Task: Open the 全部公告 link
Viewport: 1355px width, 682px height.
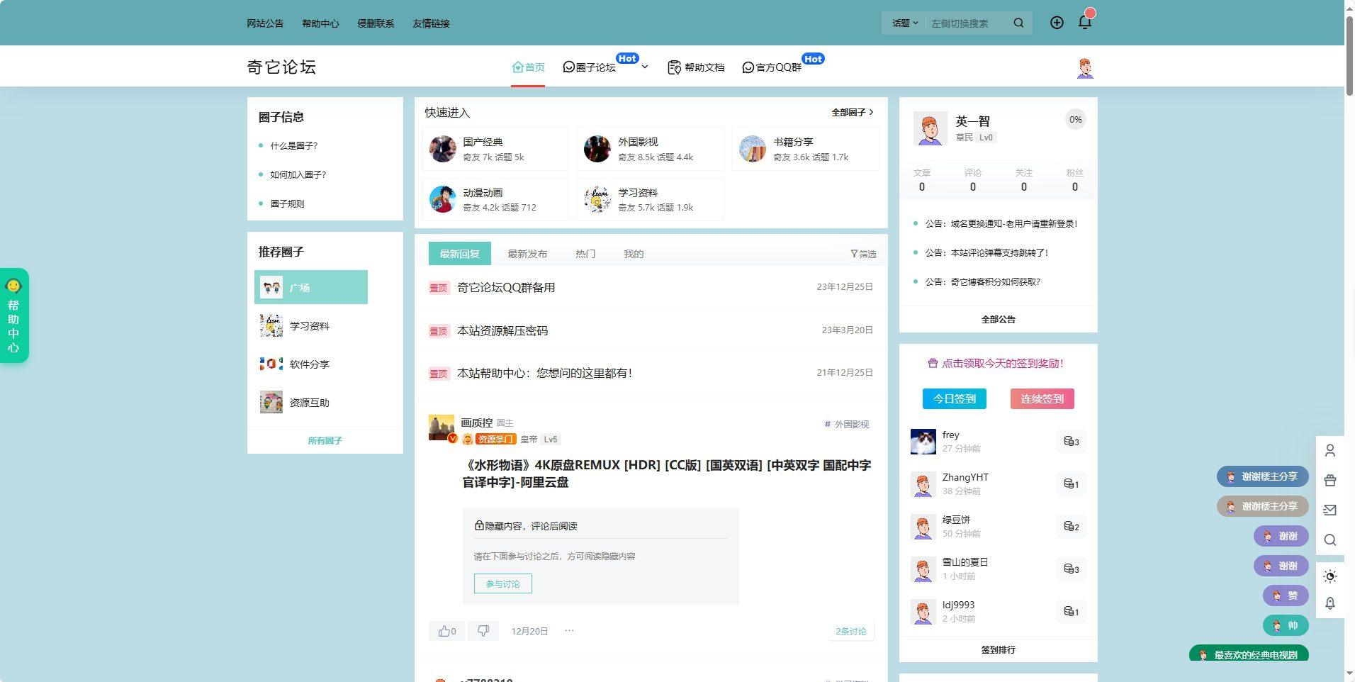Action: (997, 319)
